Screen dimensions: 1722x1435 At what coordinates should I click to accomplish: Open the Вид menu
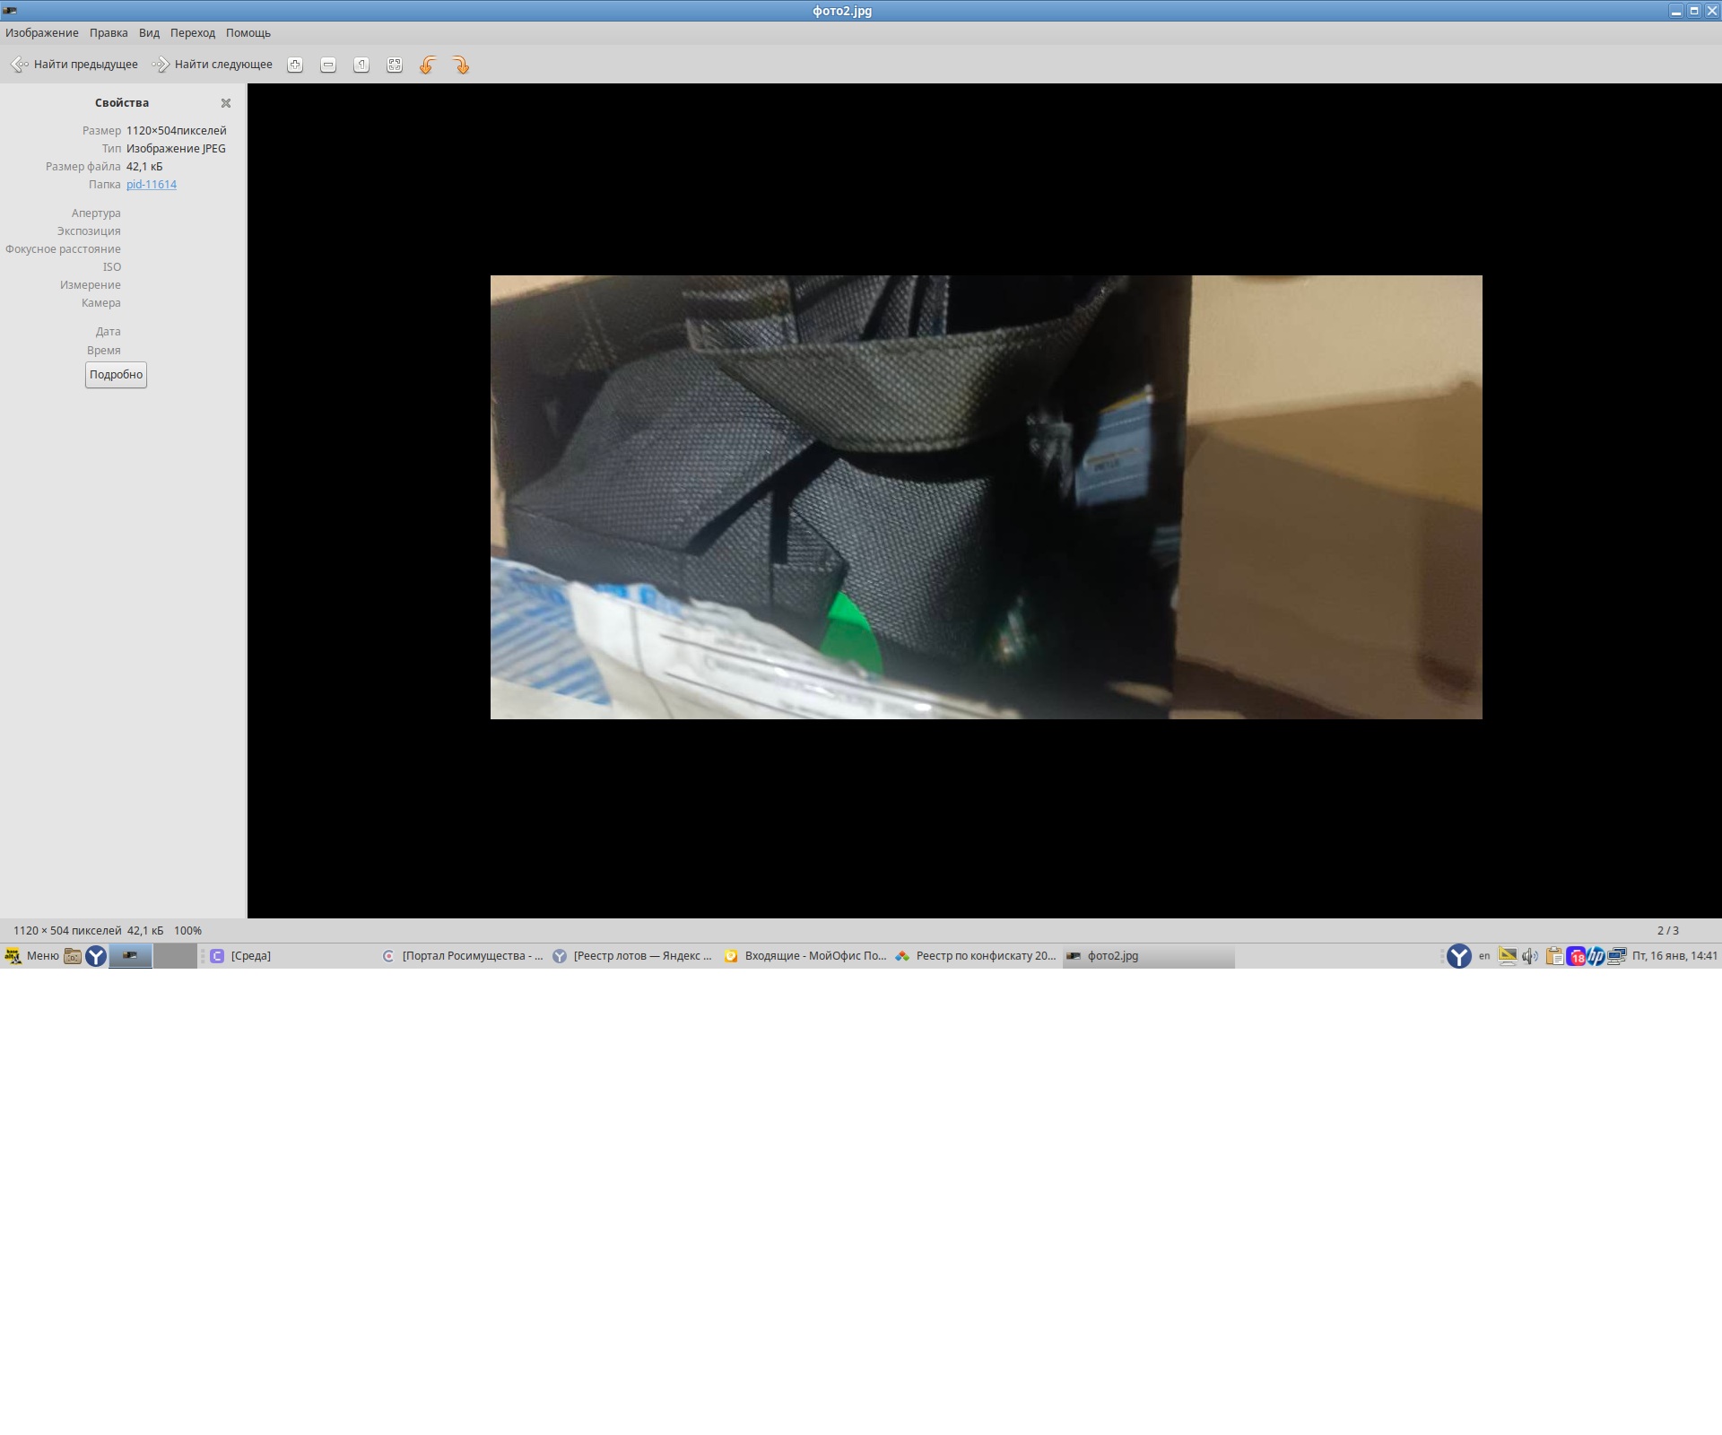(149, 33)
